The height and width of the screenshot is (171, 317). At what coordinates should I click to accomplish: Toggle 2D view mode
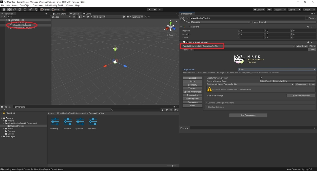pos(74,17)
